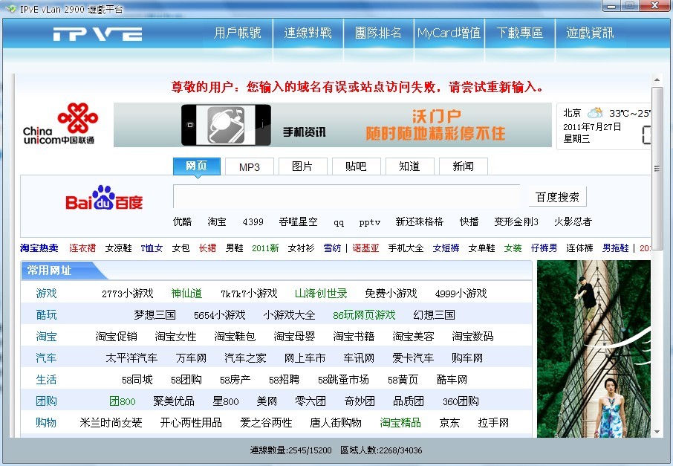Image resolution: width=673 pixels, height=466 pixels.
Task: Click the 游戏 category label
Action: click(46, 294)
